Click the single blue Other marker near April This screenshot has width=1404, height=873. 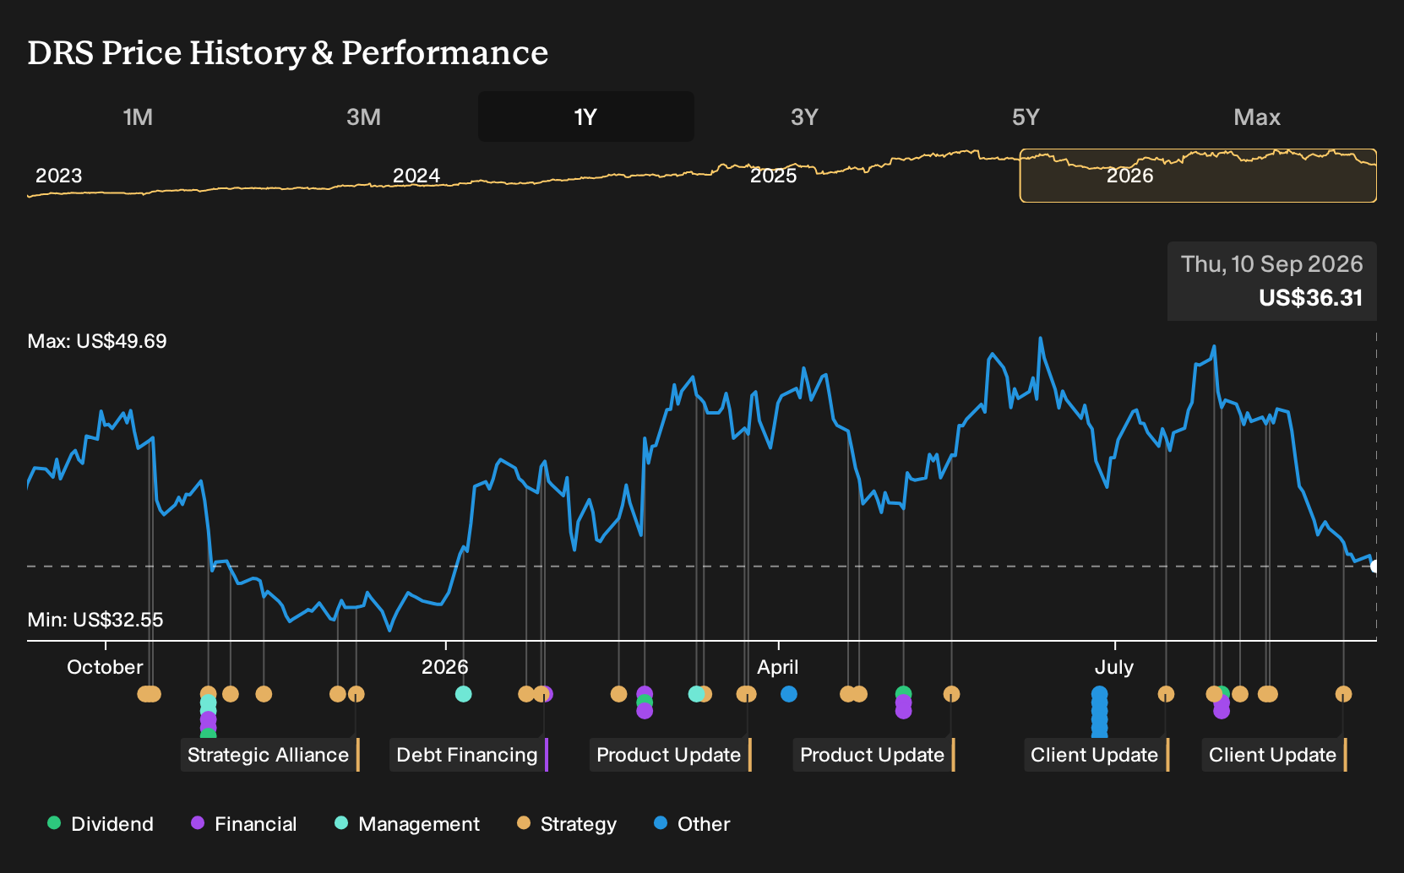[789, 694]
